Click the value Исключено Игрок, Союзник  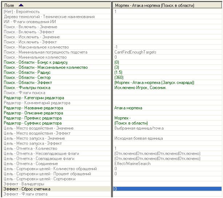pos(140,88)
